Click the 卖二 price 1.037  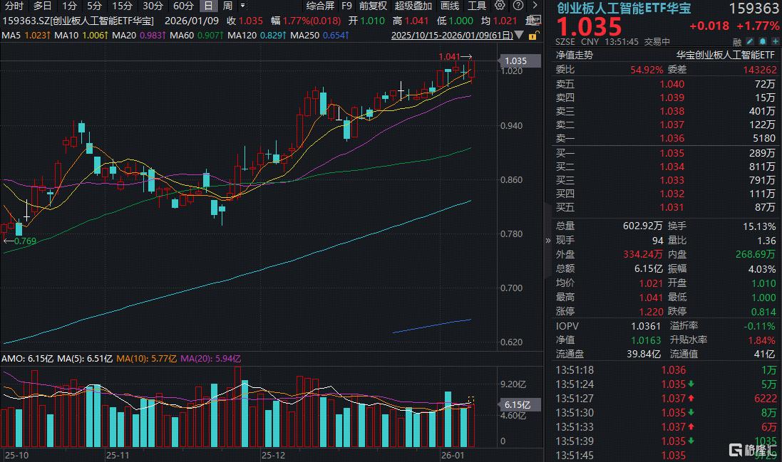tap(672, 125)
